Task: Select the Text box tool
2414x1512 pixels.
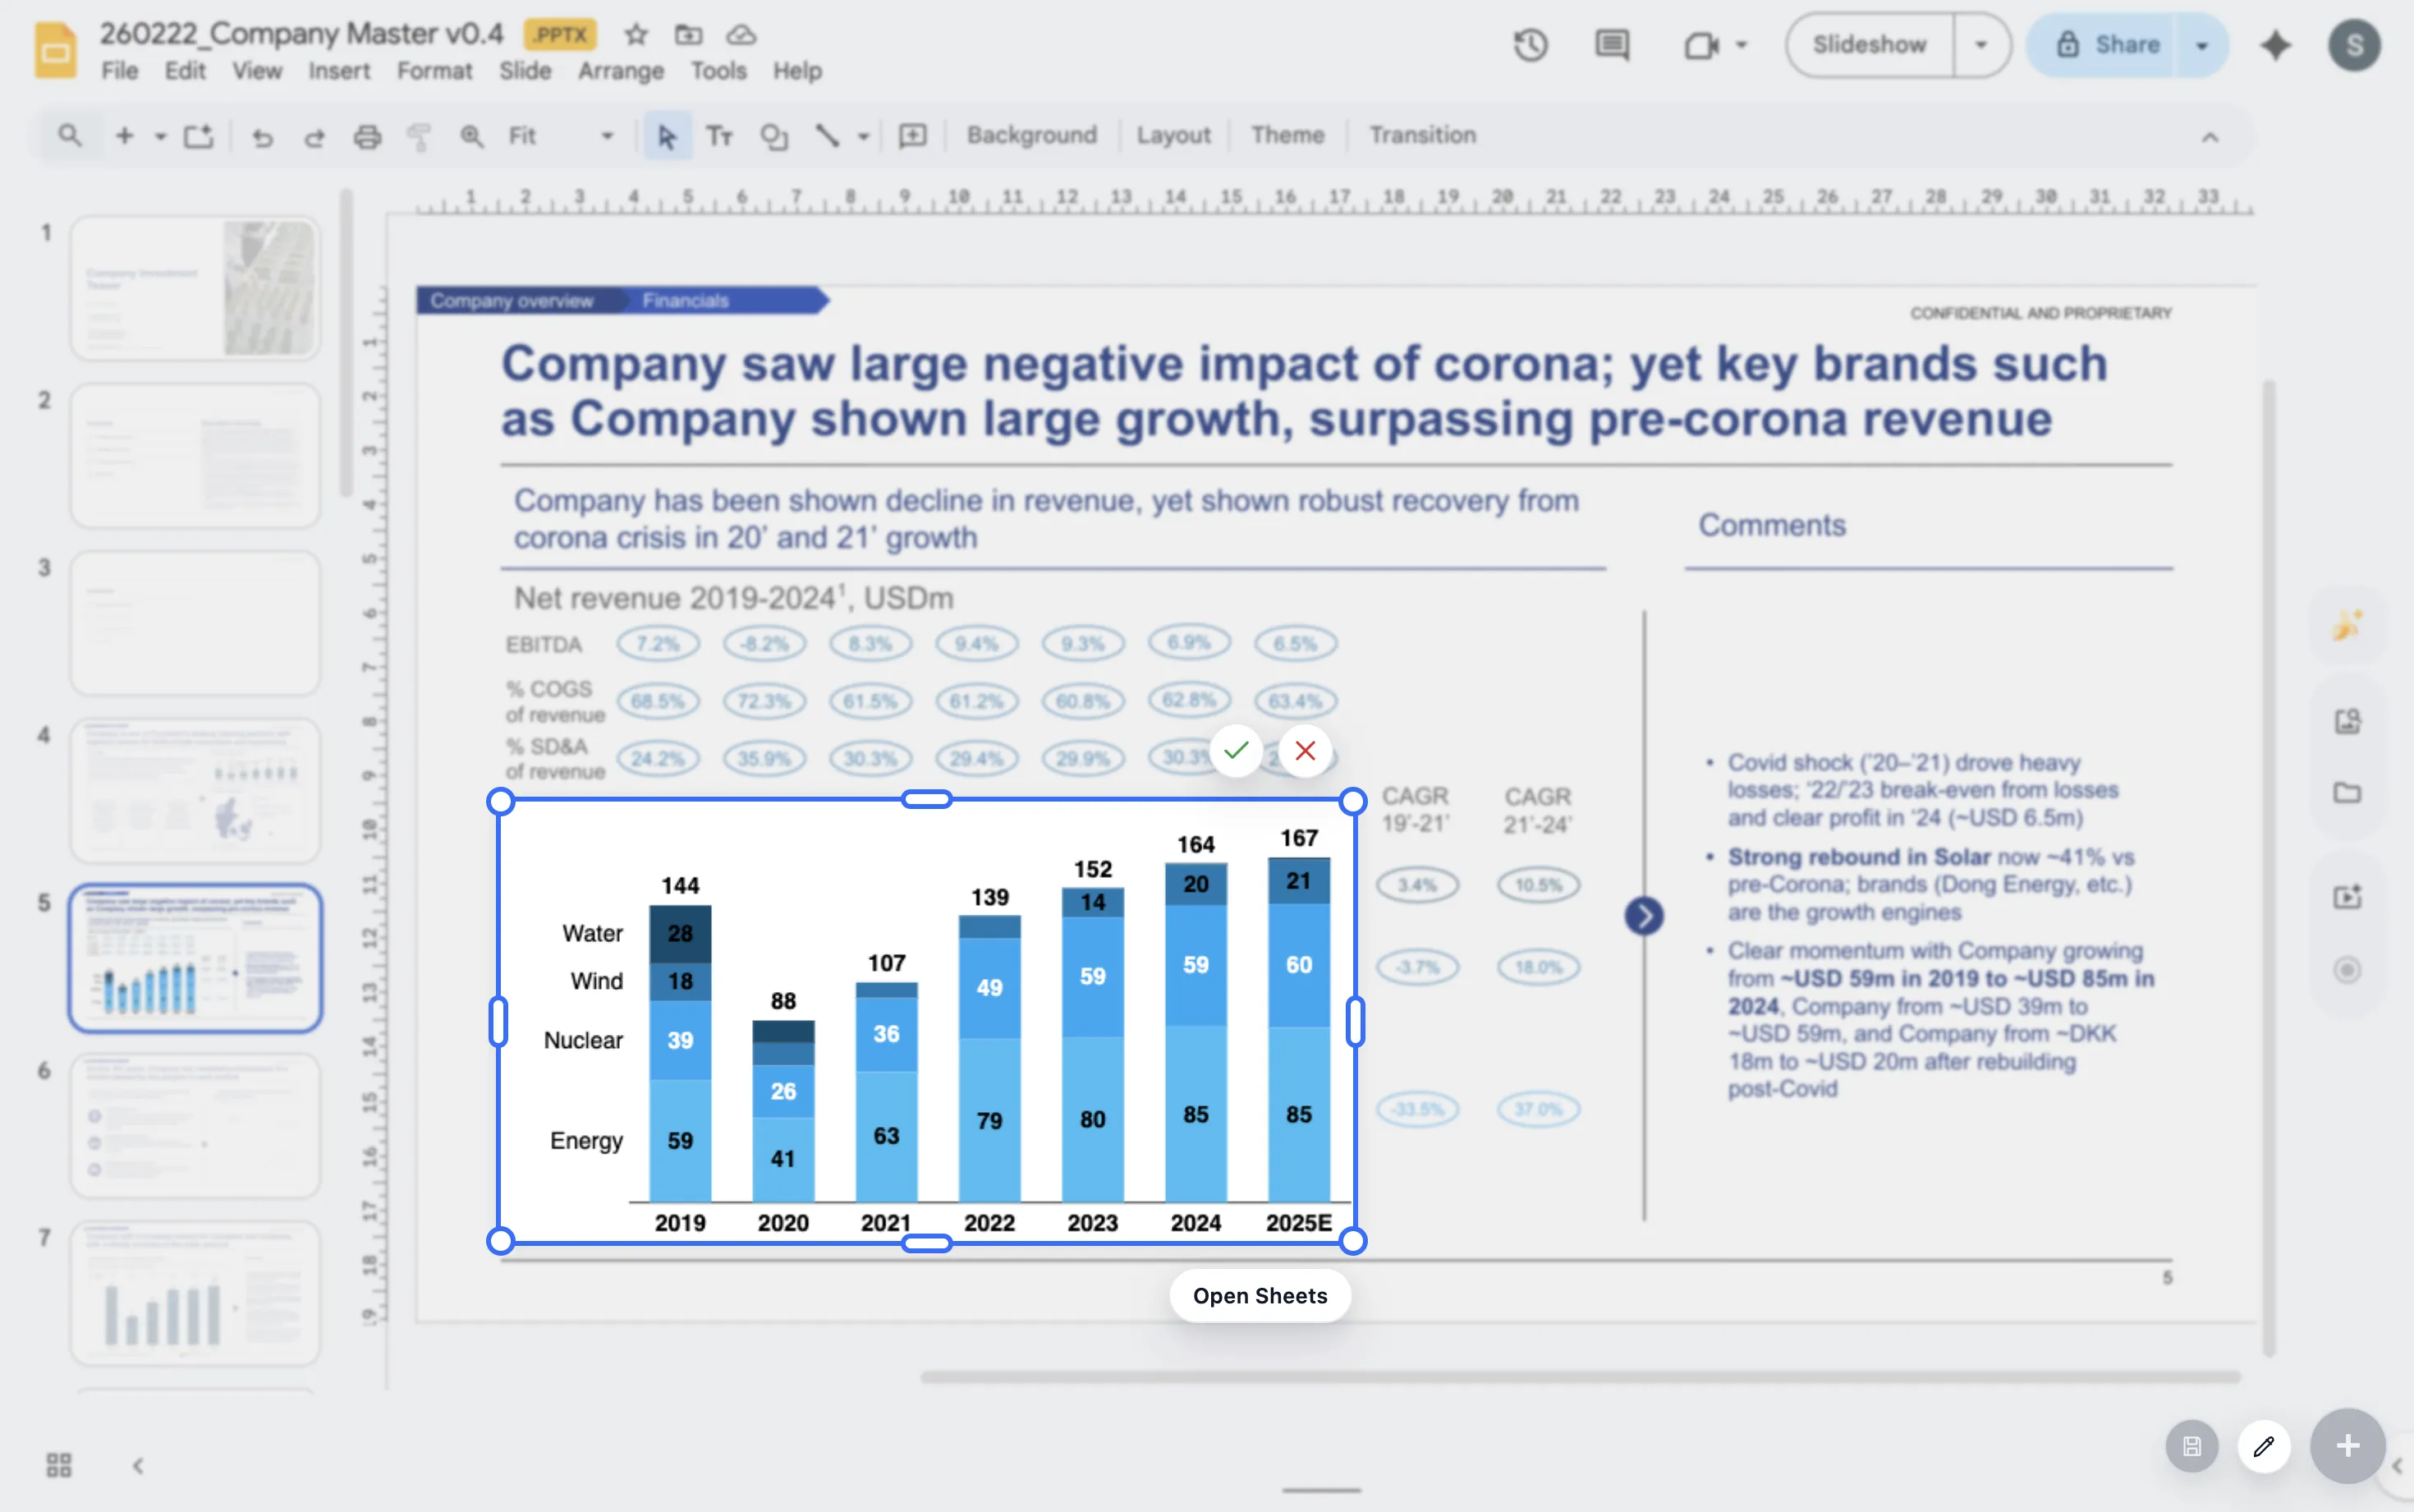Action: click(720, 136)
